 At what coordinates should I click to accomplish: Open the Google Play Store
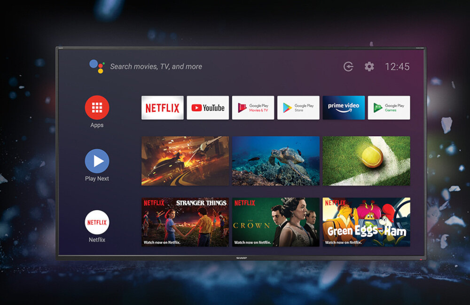click(298, 107)
